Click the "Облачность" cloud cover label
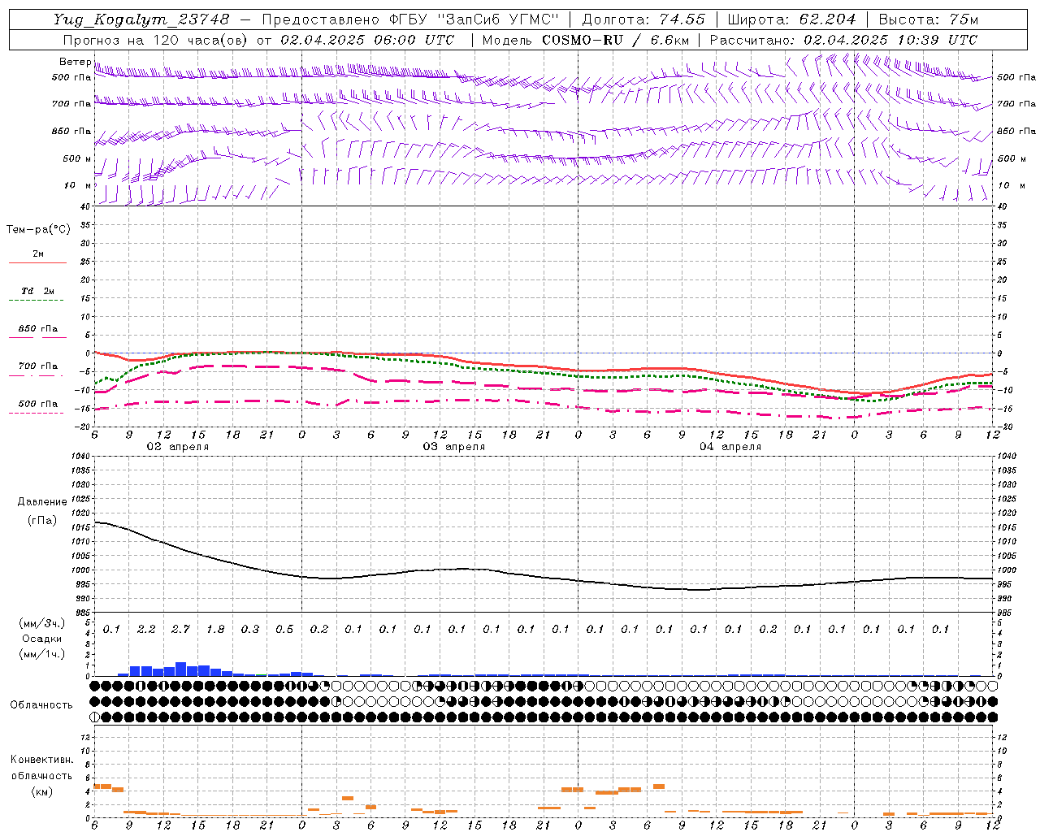Image resolution: width=1040 pixels, height=832 pixels. point(41,705)
